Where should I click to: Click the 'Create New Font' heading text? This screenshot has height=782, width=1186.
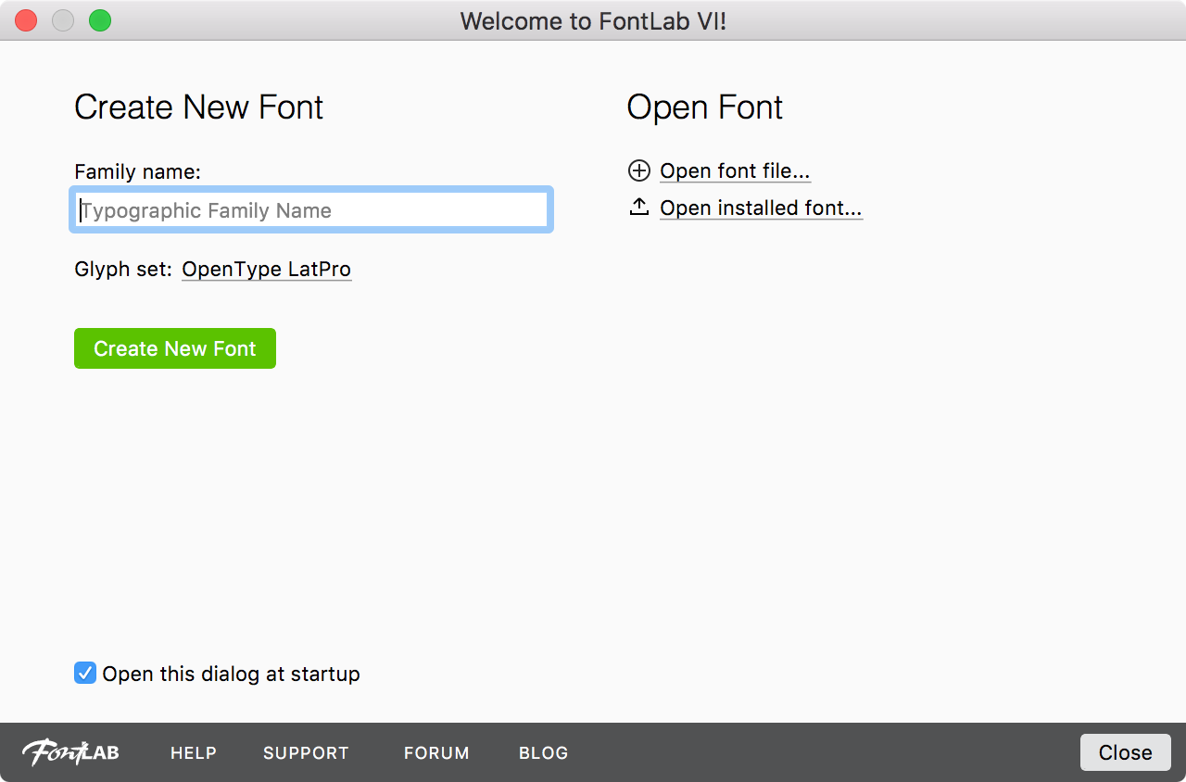click(198, 107)
